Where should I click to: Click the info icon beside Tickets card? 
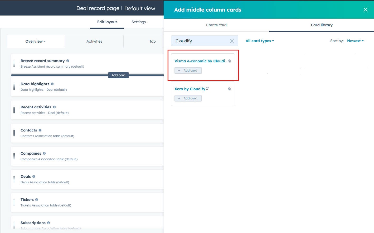click(x=37, y=200)
